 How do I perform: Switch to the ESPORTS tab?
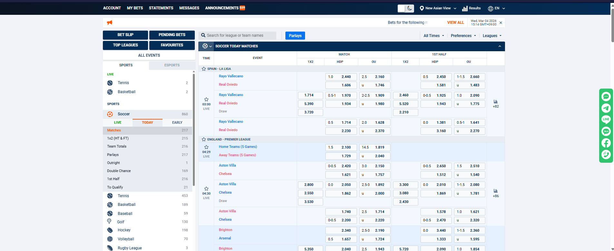pyautogui.click(x=172, y=65)
